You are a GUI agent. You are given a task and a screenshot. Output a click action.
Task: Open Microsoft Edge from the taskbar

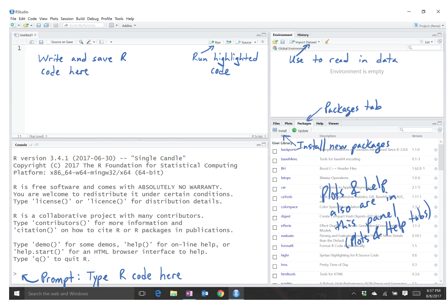[x=158, y=293]
